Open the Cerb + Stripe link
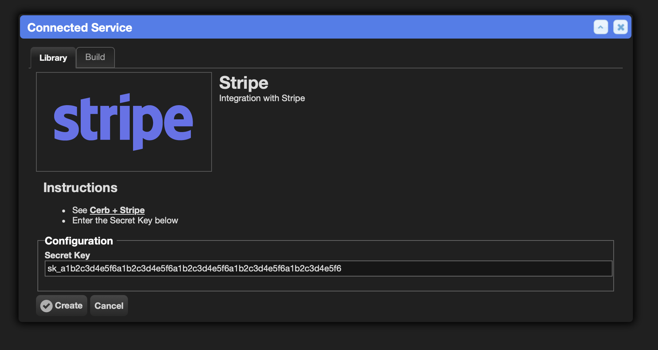Image resolution: width=658 pixels, height=350 pixels. point(117,210)
